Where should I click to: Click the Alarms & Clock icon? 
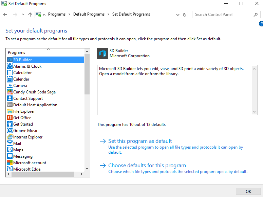[x=10, y=66]
